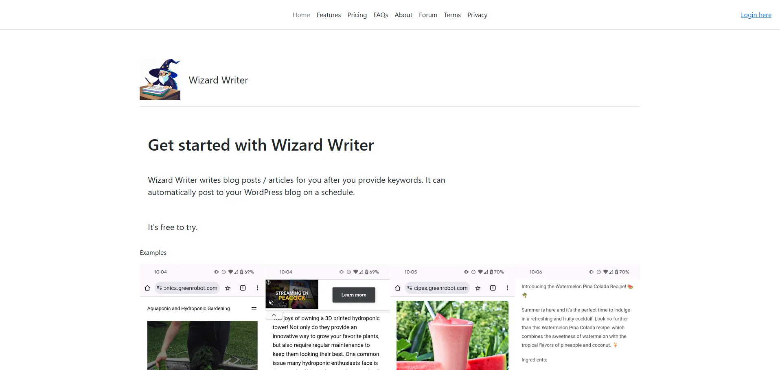Click tab count icon in first screenshot
Viewport: 780px width, 370px height.
243,288
